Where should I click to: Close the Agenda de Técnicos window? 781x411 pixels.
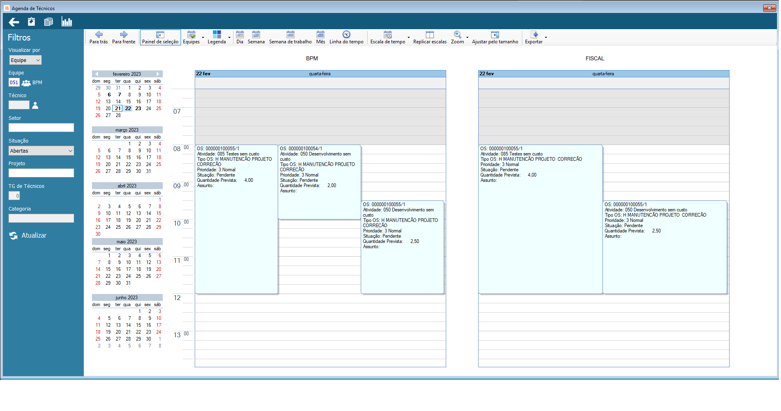point(769,8)
